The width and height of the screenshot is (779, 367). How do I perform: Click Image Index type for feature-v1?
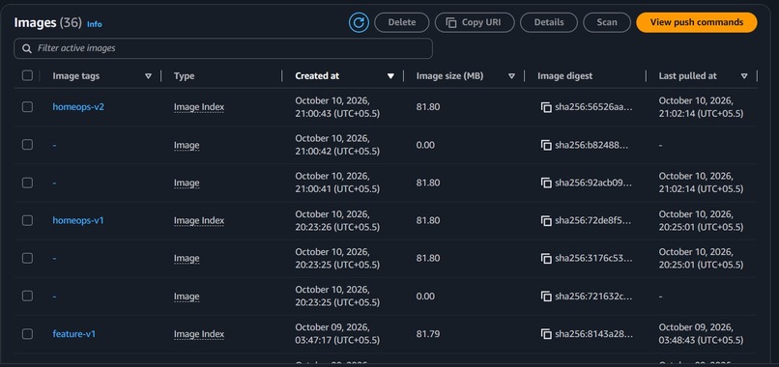click(199, 334)
